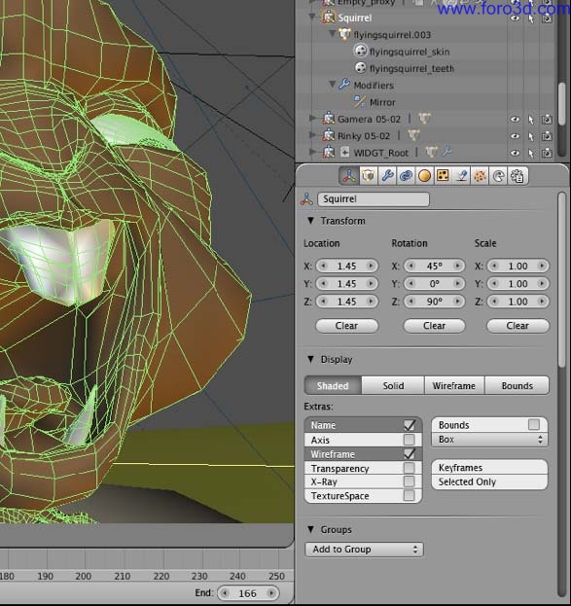Screen dimensions: 571x606
Task: Click the link arrow icon before WIDGT_Root
Action: pos(344,153)
